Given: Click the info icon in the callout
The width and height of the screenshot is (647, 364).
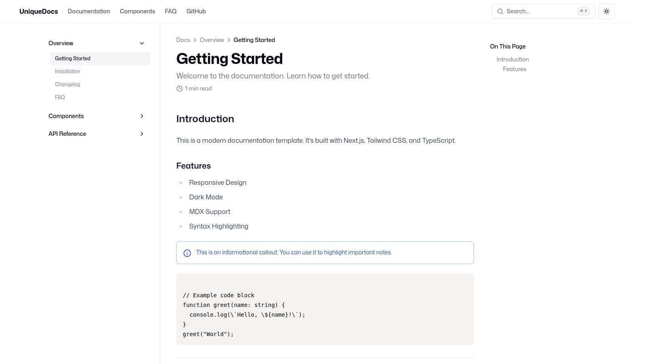Looking at the screenshot, I should click(187, 253).
